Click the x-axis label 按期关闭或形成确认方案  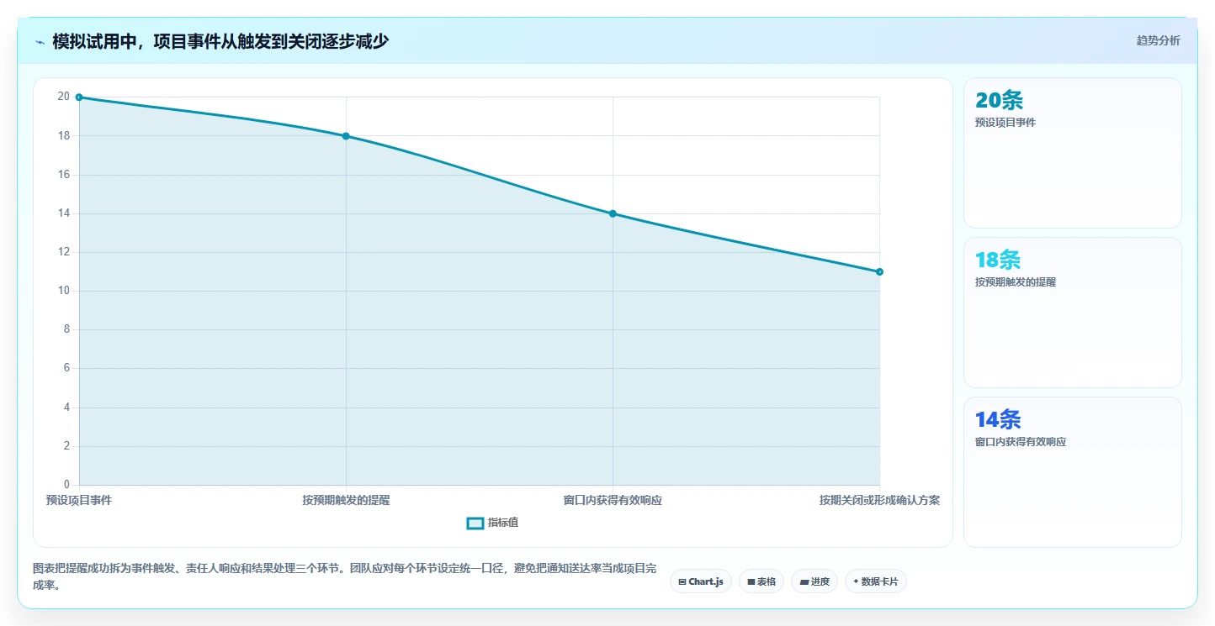tap(879, 500)
